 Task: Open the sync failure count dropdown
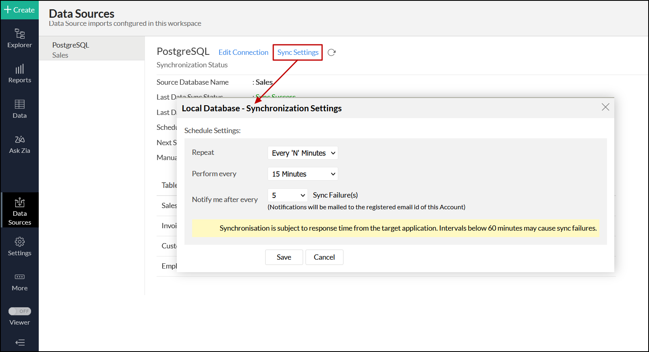click(x=287, y=195)
